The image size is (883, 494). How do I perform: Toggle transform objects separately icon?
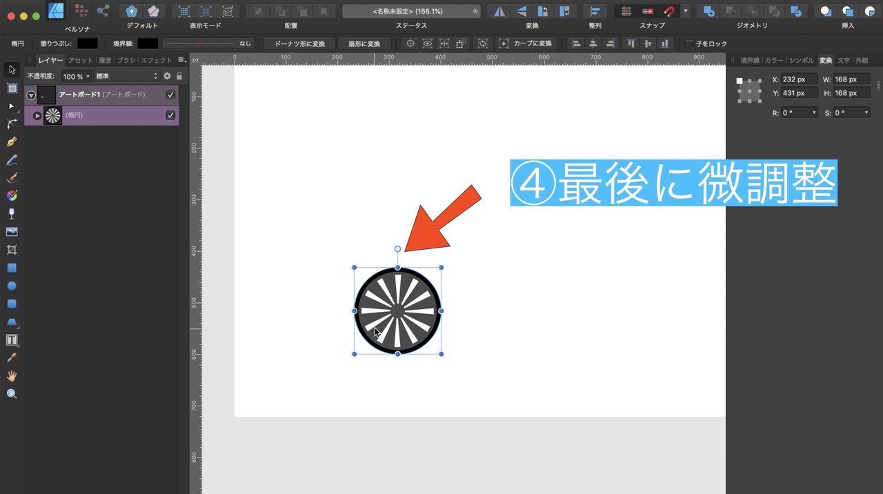(462, 43)
